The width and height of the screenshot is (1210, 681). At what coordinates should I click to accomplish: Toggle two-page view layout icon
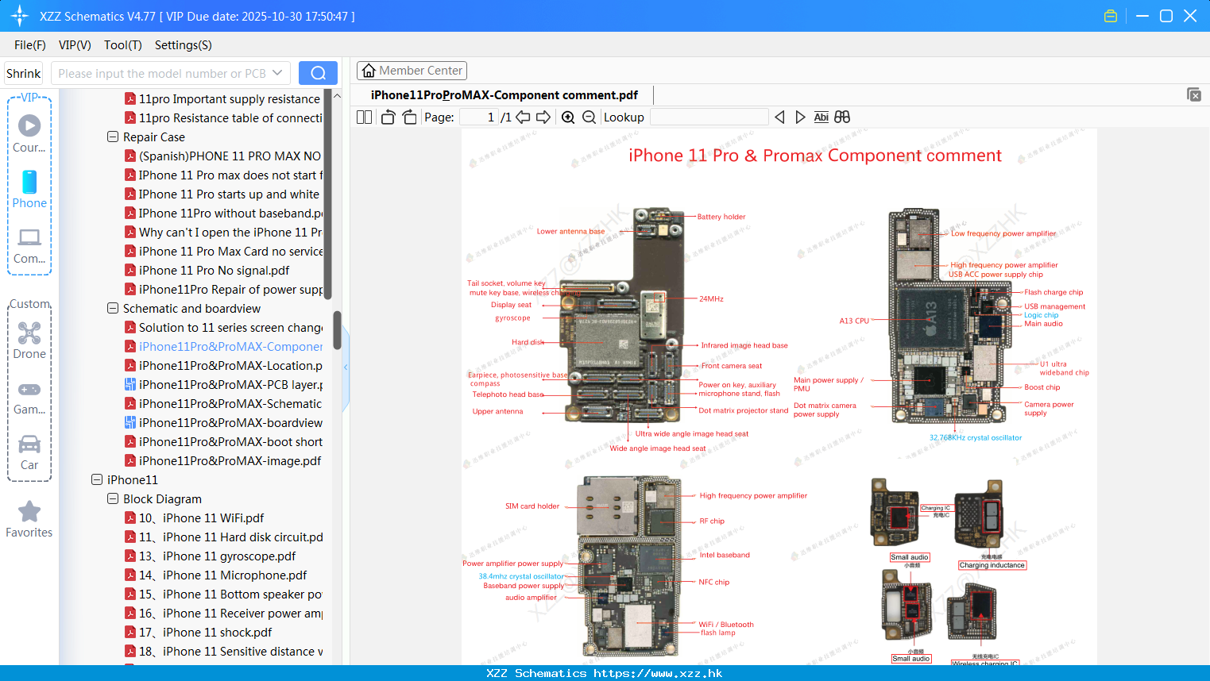pos(364,117)
